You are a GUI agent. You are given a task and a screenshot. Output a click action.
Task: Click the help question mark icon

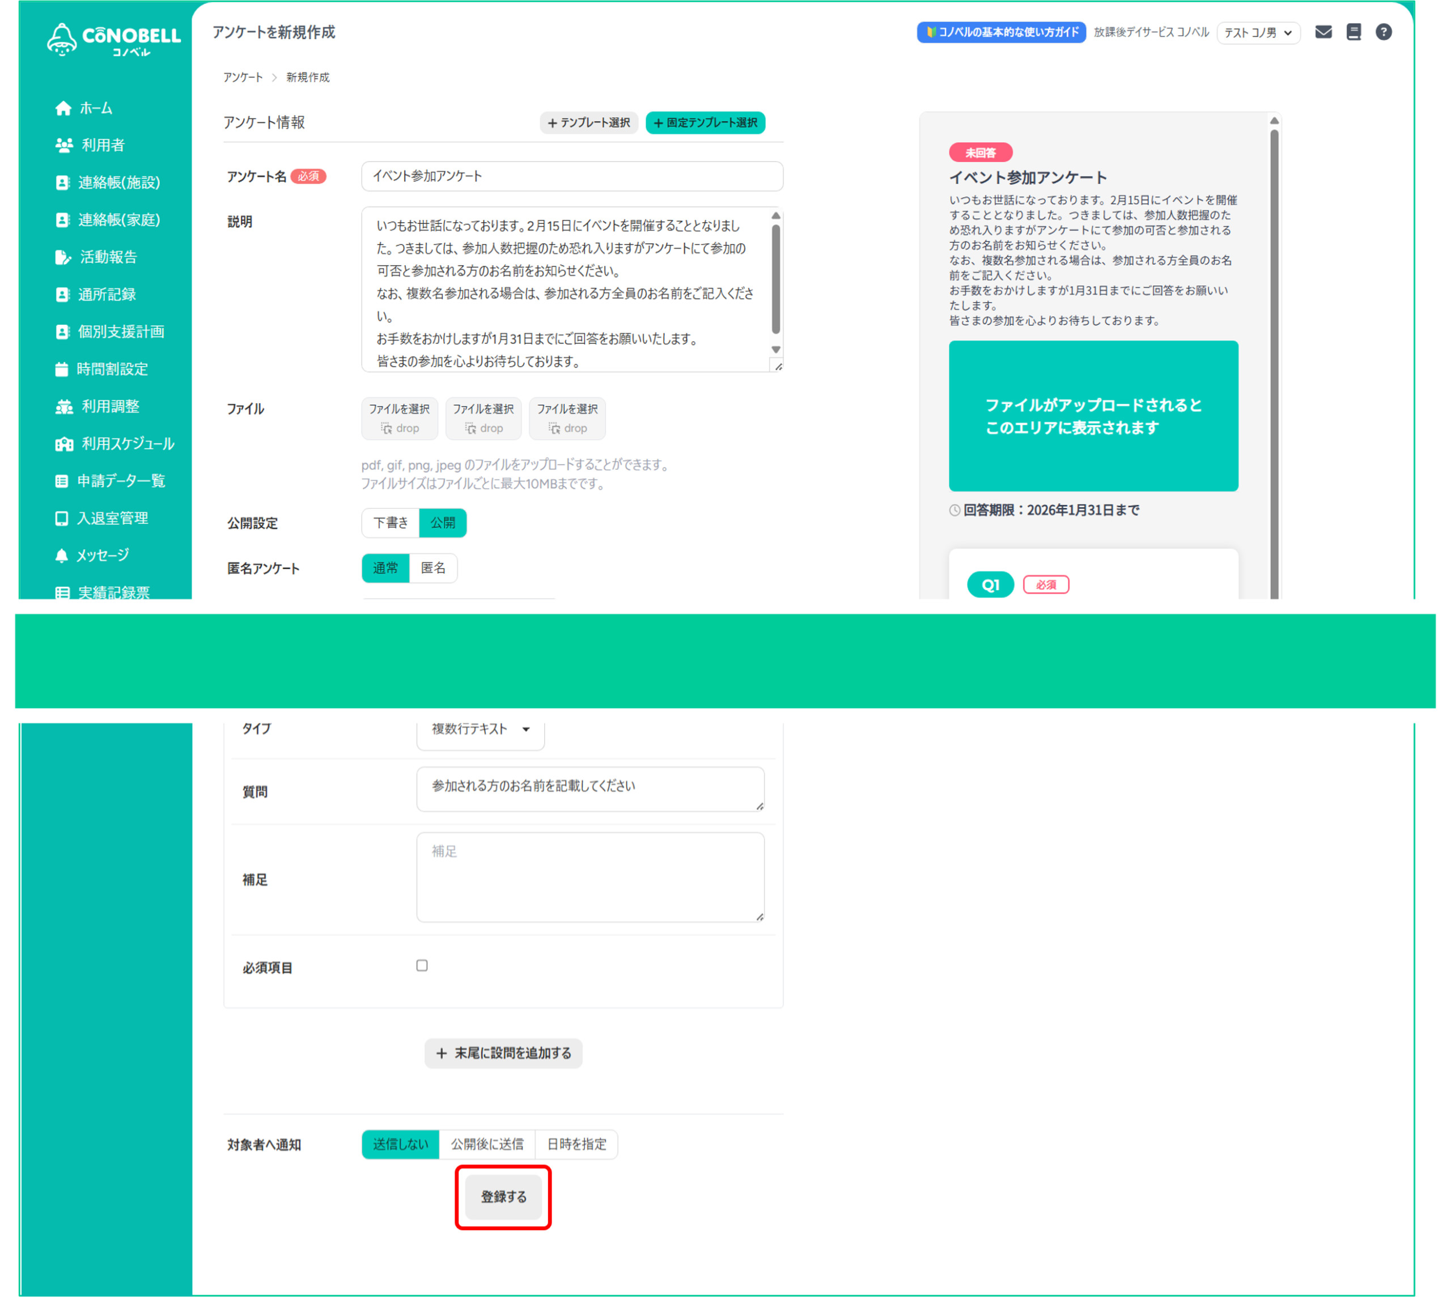coord(1384,32)
